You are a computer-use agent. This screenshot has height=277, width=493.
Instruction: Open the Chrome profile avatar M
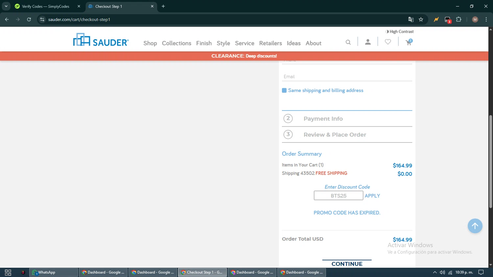[475, 19]
